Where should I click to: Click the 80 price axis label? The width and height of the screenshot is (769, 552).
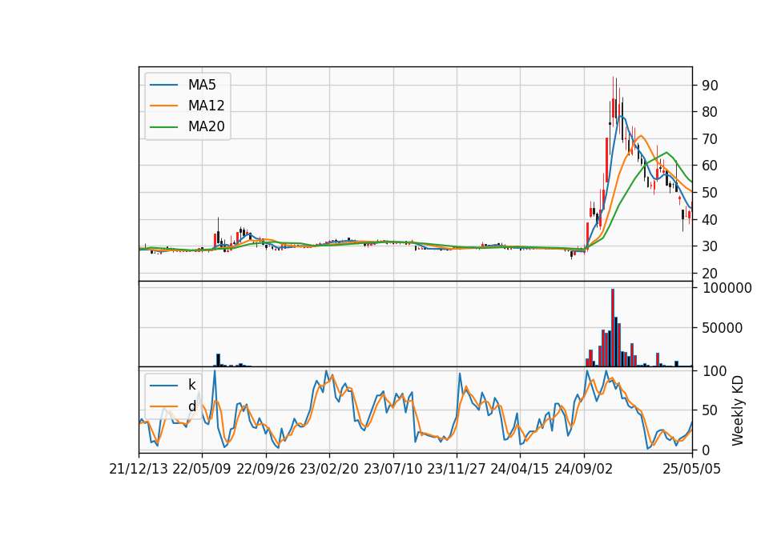point(710,112)
